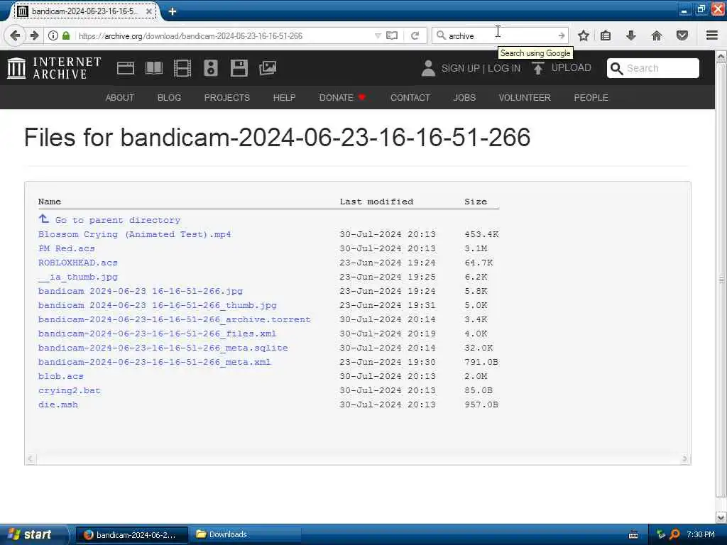The image size is (727, 545).
Task: Open Internet Archive software floppy icon
Action: point(239,68)
